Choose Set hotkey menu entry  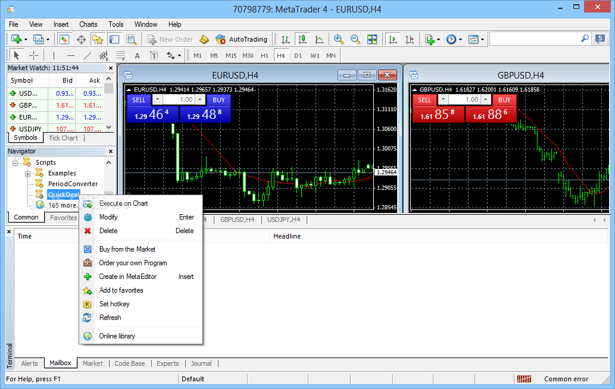pos(141,304)
